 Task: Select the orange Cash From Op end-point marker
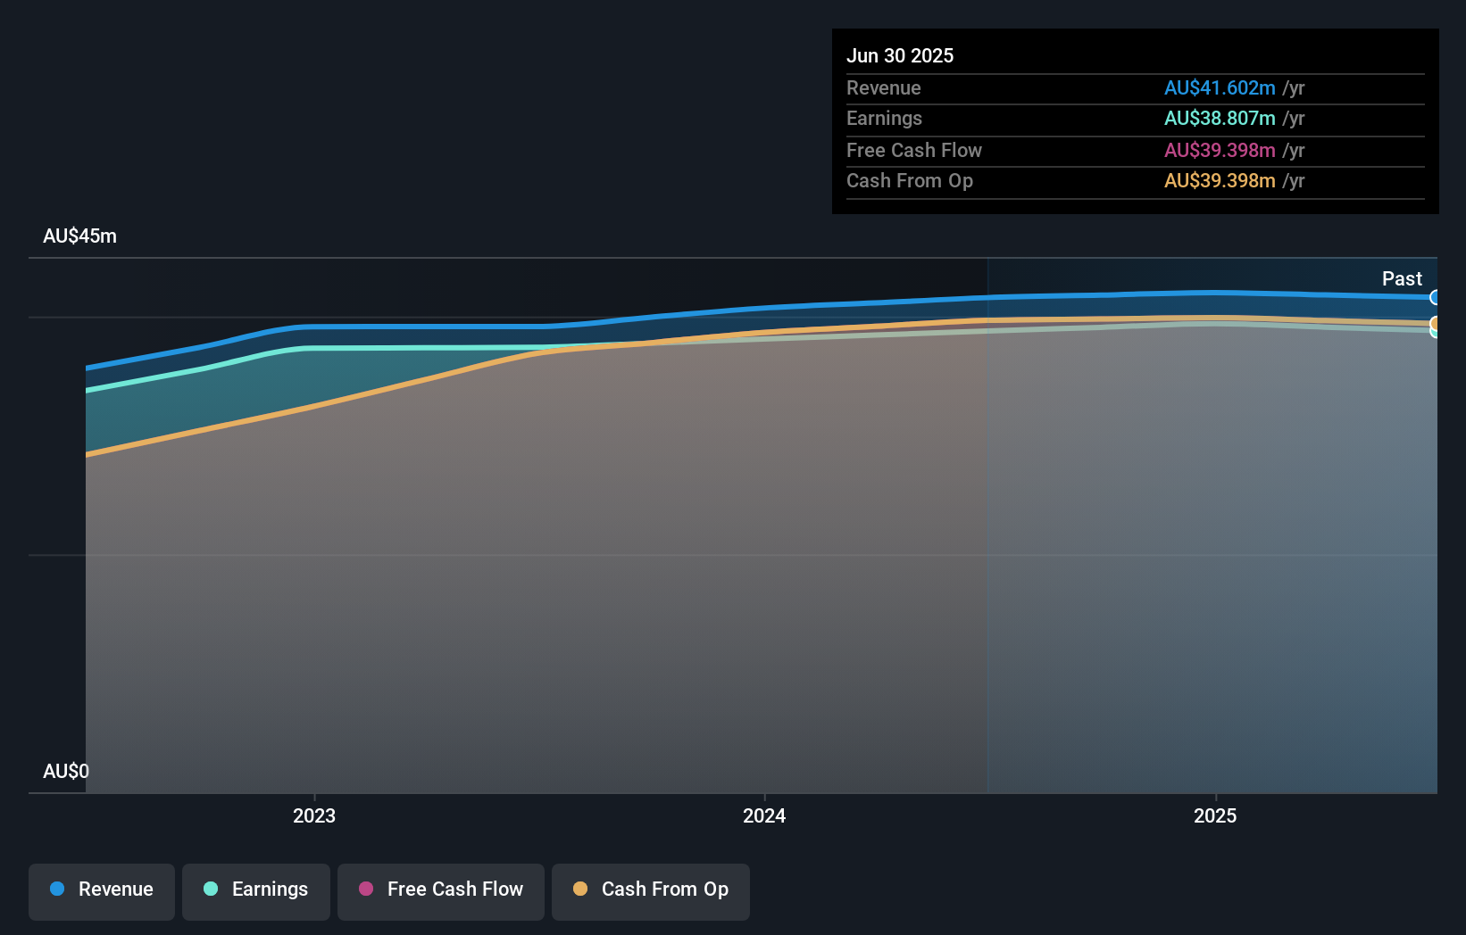(1435, 323)
